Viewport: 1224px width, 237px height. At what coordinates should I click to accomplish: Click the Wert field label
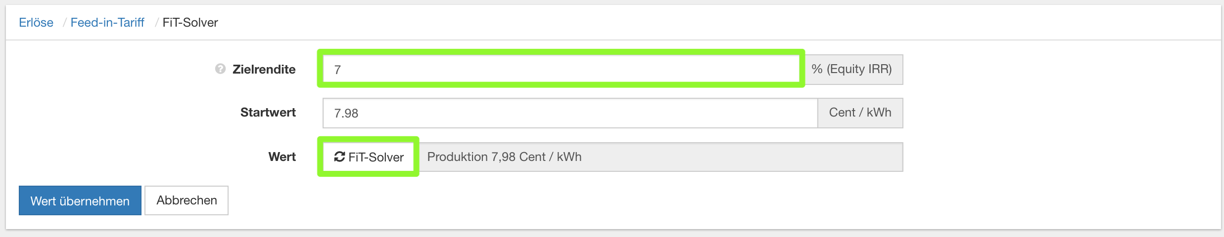point(282,157)
